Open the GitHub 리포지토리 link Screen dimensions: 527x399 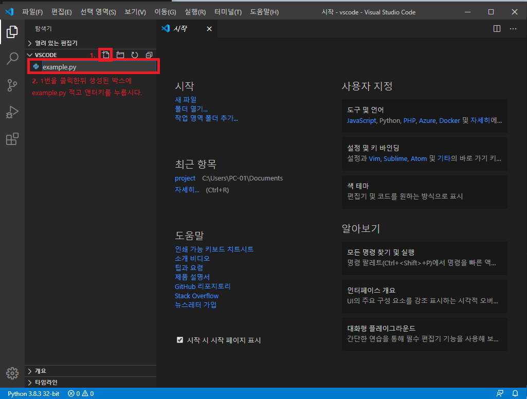203,286
